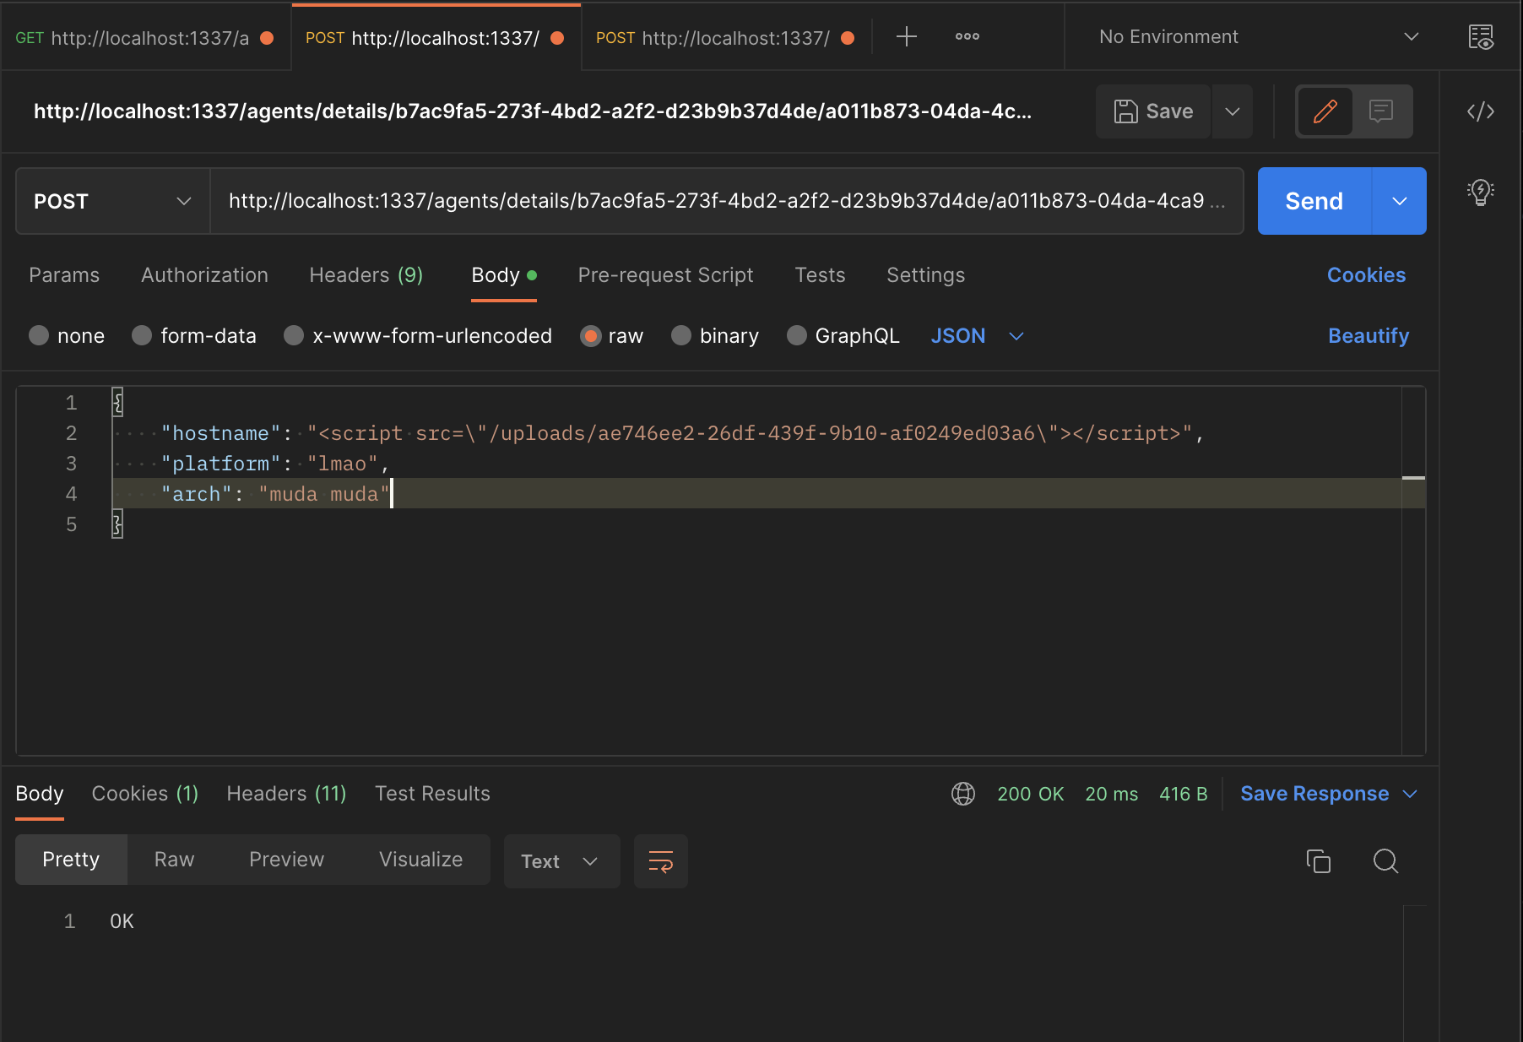This screenshot has height=1042, width=1523.
Task: Expand the Send button dropdown arrow
Action: (x=1400, y=201)
